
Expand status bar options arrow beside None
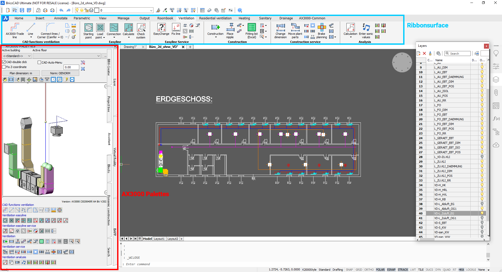pyautogui.click(x=488, y=270)
